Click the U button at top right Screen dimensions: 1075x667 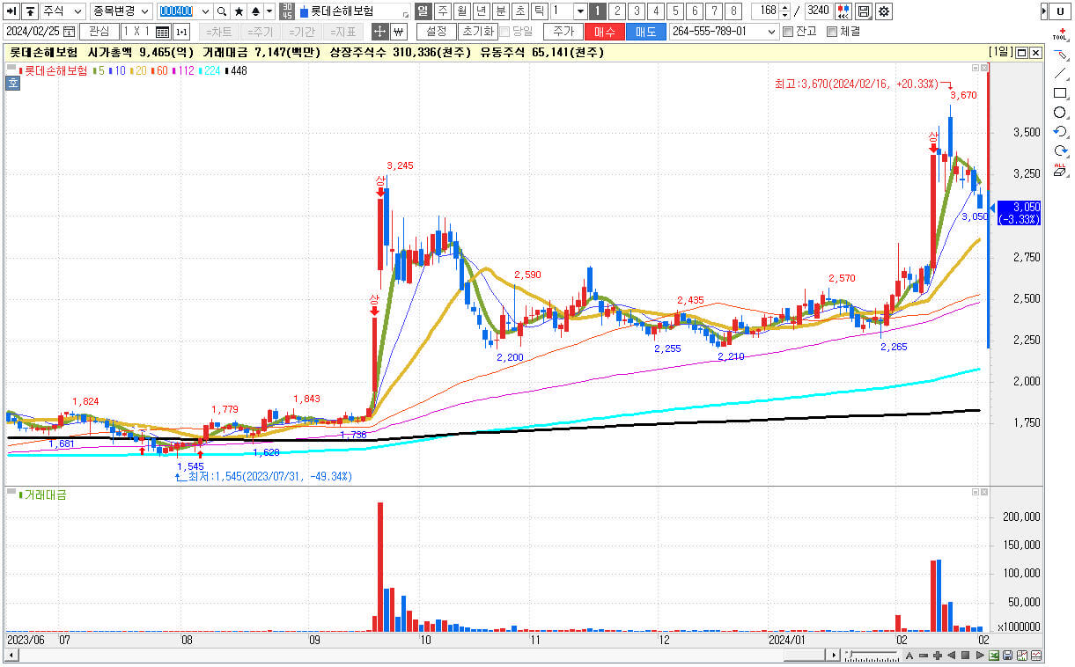tap(1060, 11)
